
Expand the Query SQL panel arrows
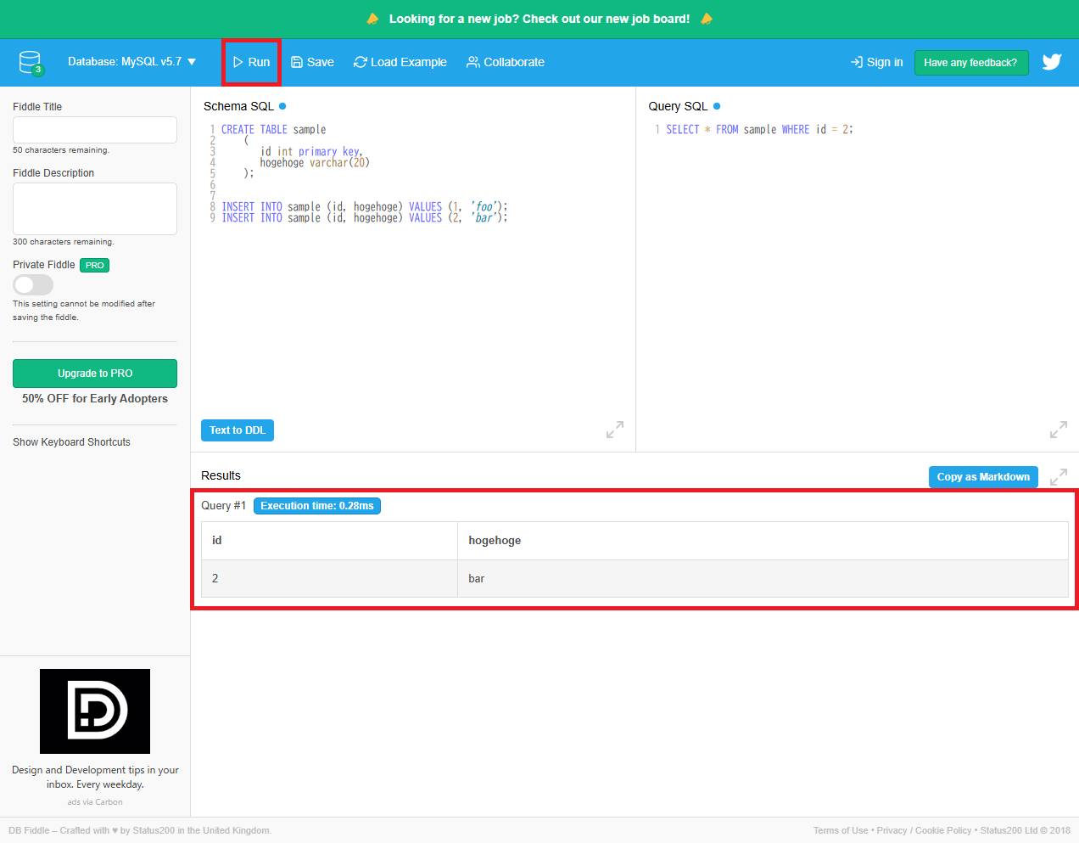coord(1058,430)
